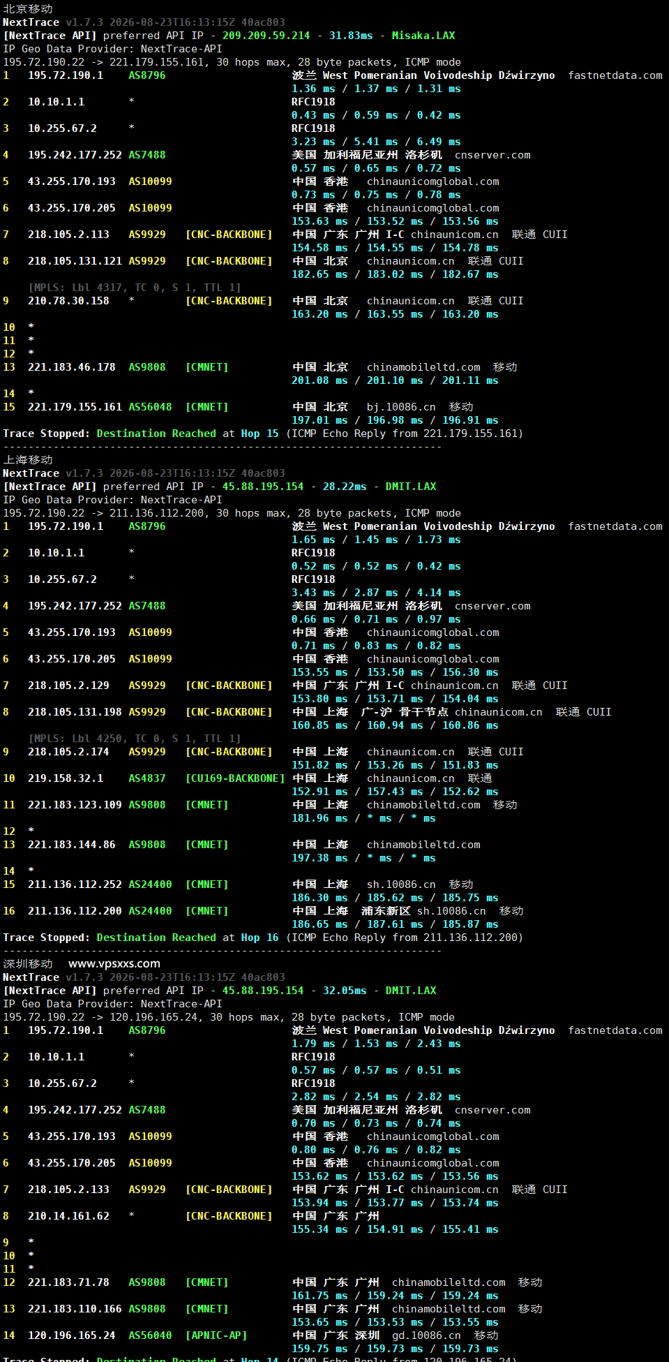
Task: Click the 221.183.46.178 hop IP
Action: tap(72, 367)
